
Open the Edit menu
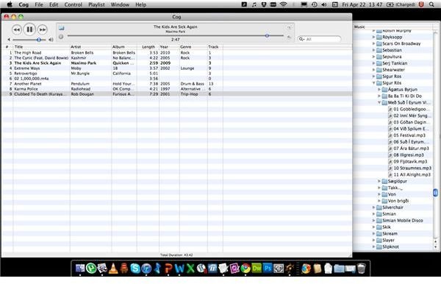click(x=54, y=4)
